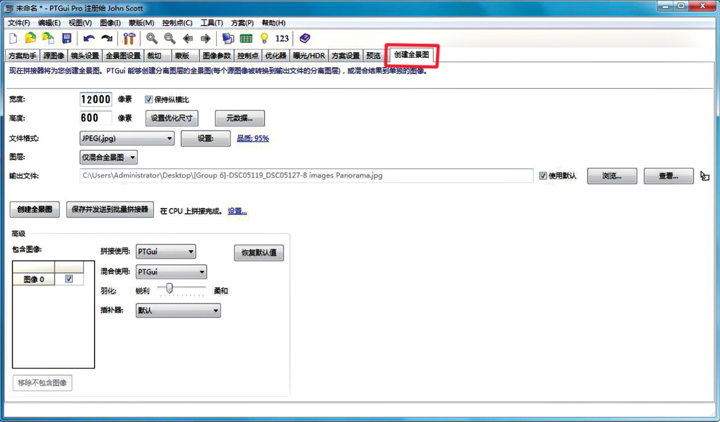
Task: Switch to the 优化器 tab
Action: [276, 56]
